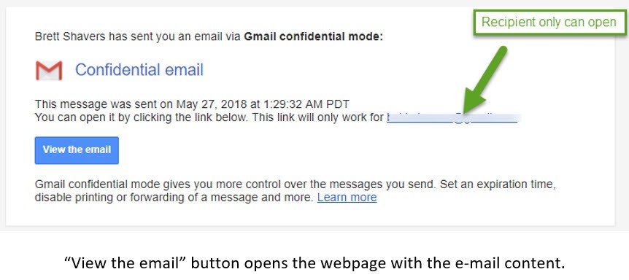Screen dimensions: 629x280
Task: Click the caption's "View the email" quoted text
Action: click(126, 263)
